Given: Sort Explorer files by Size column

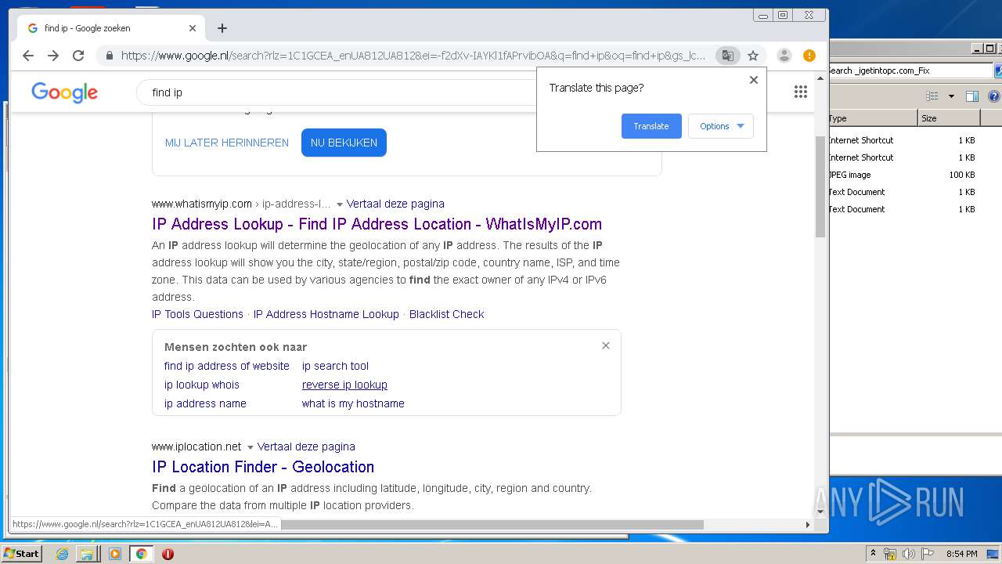Looking at the screenshot, I should (949, 118).
